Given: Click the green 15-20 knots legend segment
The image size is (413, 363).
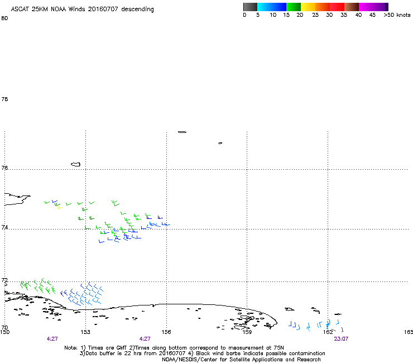Looking at the screenshot, I should pos(294,7).
